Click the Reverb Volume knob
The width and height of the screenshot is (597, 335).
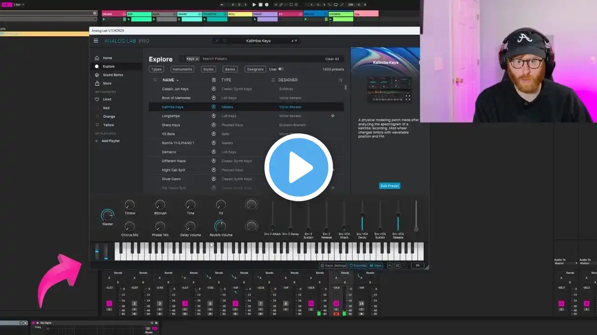tap(220, 226)
